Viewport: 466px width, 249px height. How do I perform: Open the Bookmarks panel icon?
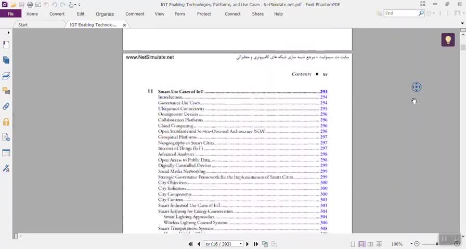pyautogui.click(x=6, y=45)
